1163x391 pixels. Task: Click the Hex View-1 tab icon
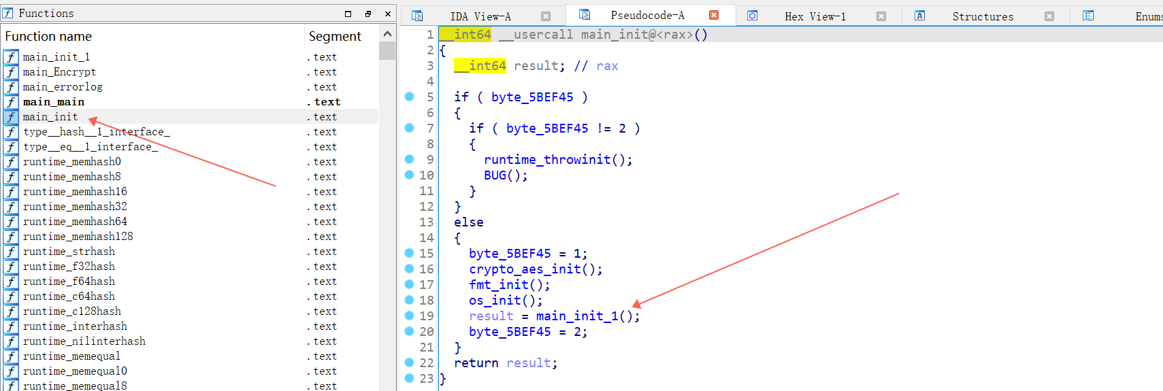click(752, 16)
